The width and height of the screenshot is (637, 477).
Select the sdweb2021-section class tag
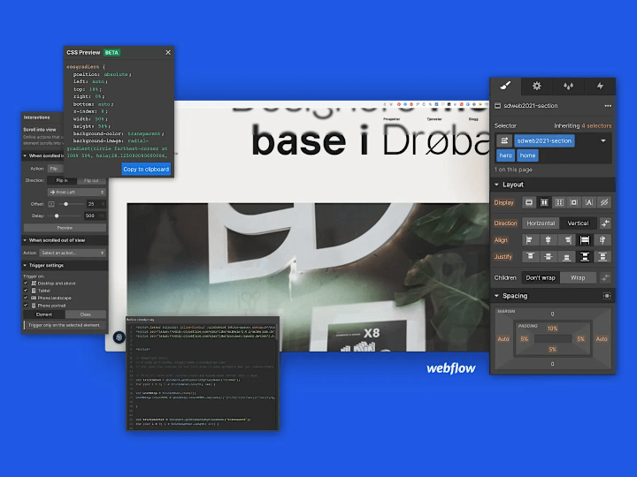[x=544, y=140]
